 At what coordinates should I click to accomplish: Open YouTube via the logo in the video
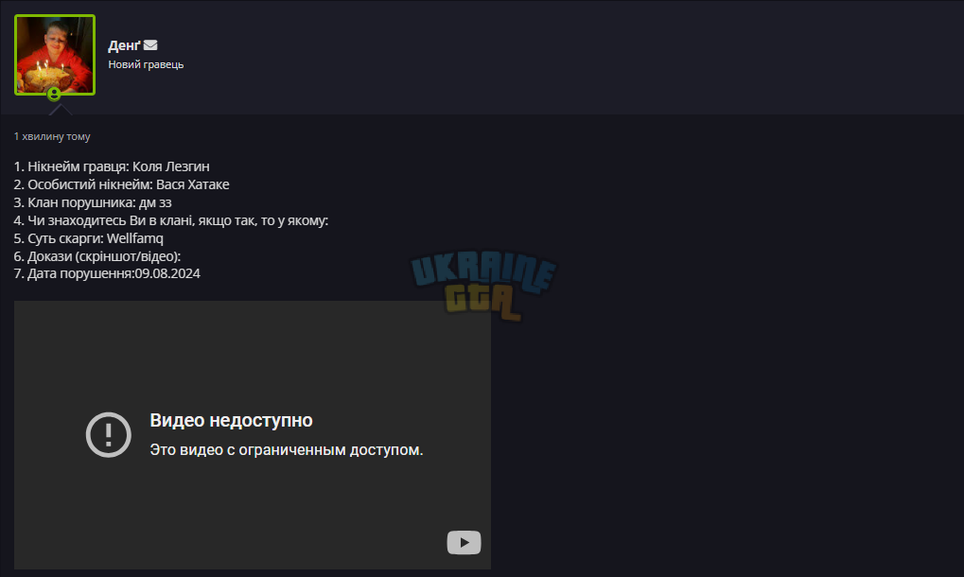464,543
